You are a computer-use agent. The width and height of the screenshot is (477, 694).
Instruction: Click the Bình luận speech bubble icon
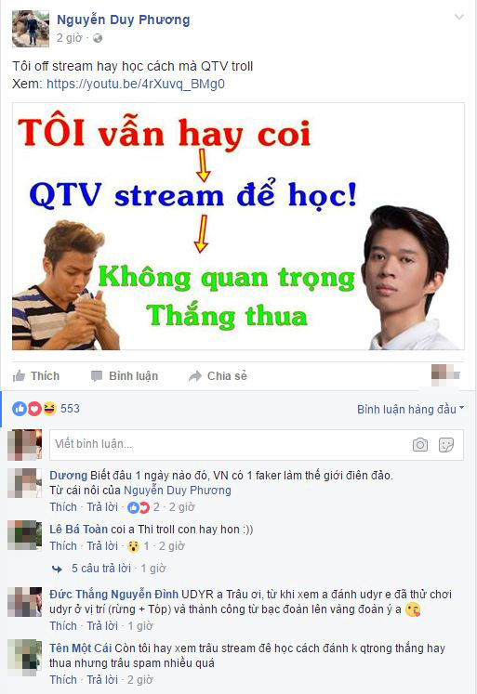[96, 376]
